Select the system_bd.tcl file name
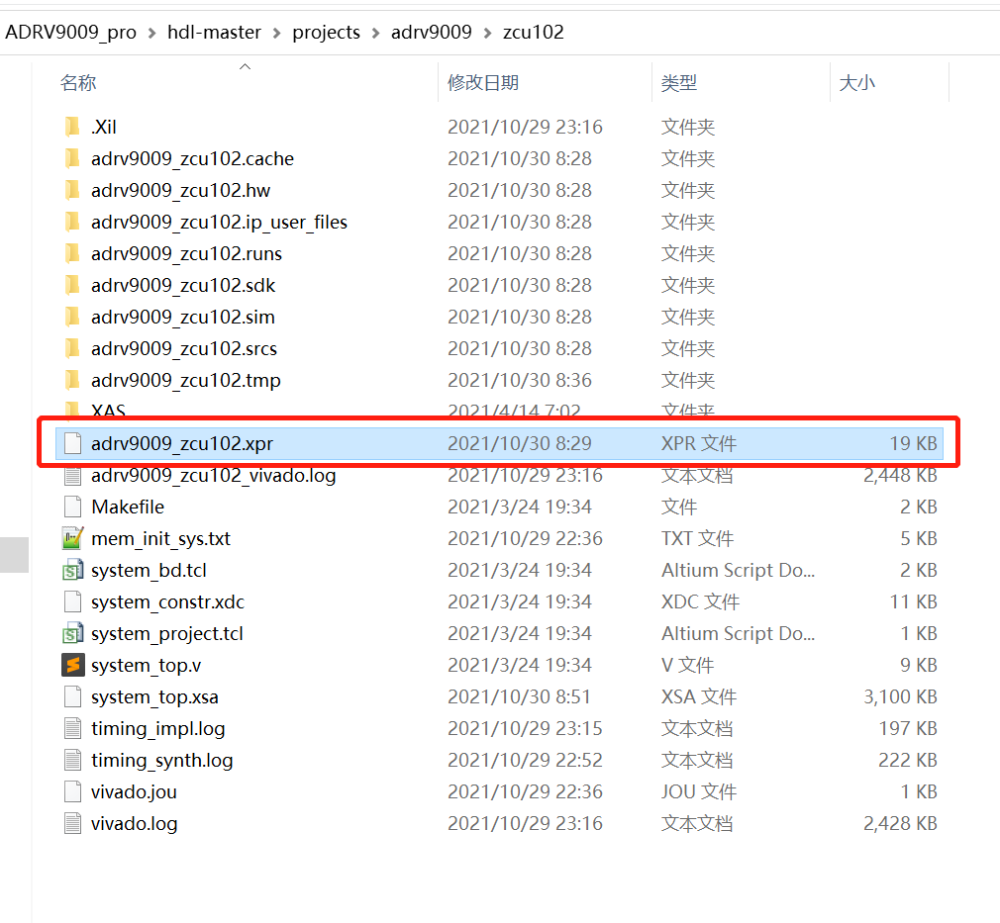The image size is (1000, 923). 149,571
